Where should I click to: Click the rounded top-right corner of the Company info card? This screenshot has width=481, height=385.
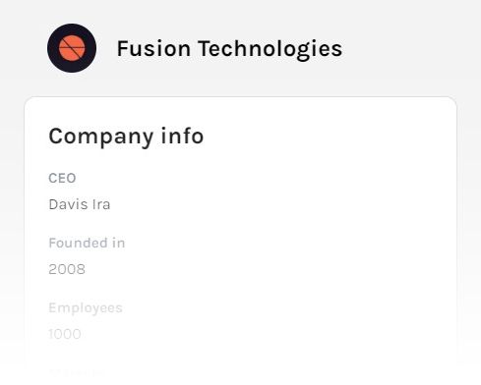click(451, 102)
